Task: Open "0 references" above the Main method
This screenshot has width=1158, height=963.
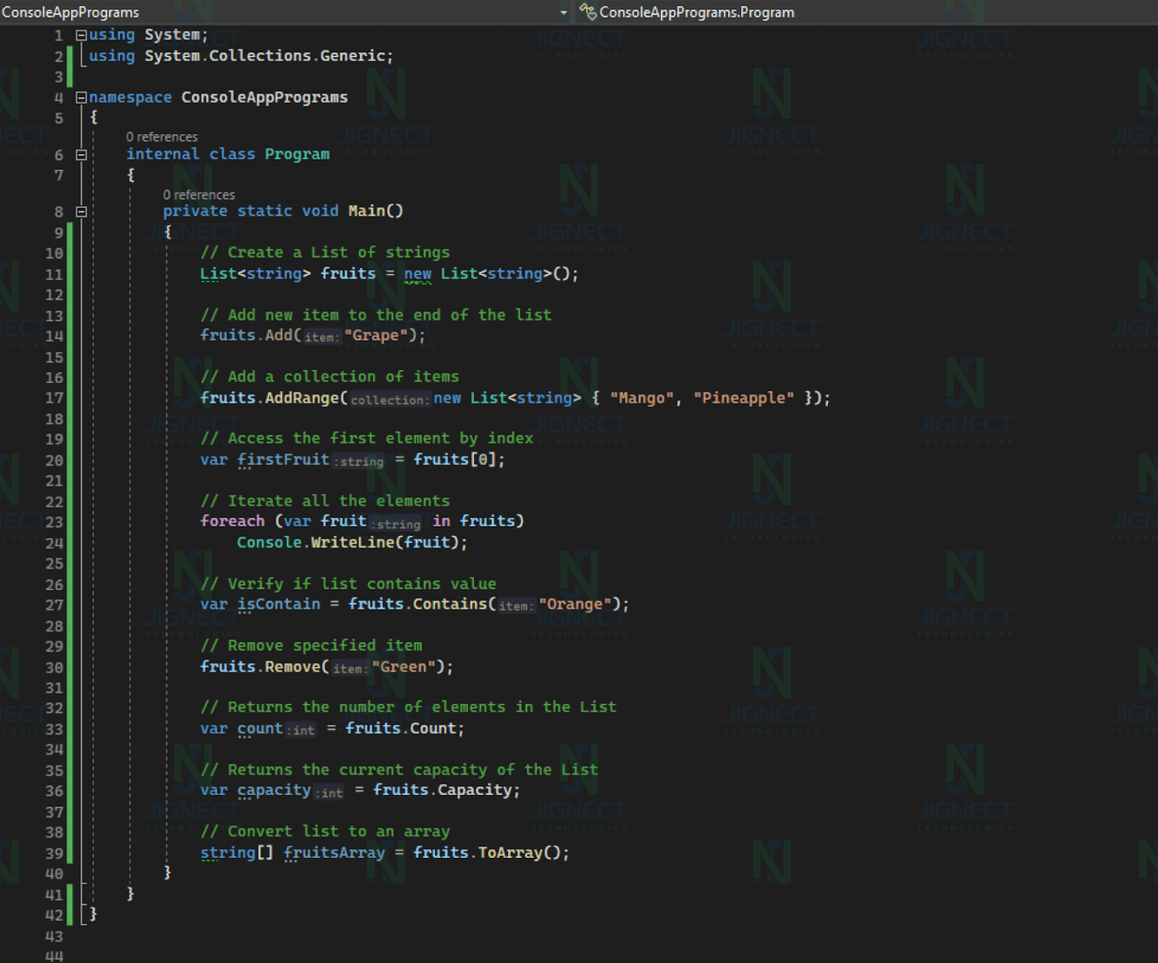Action: click(x=199, y=195)
